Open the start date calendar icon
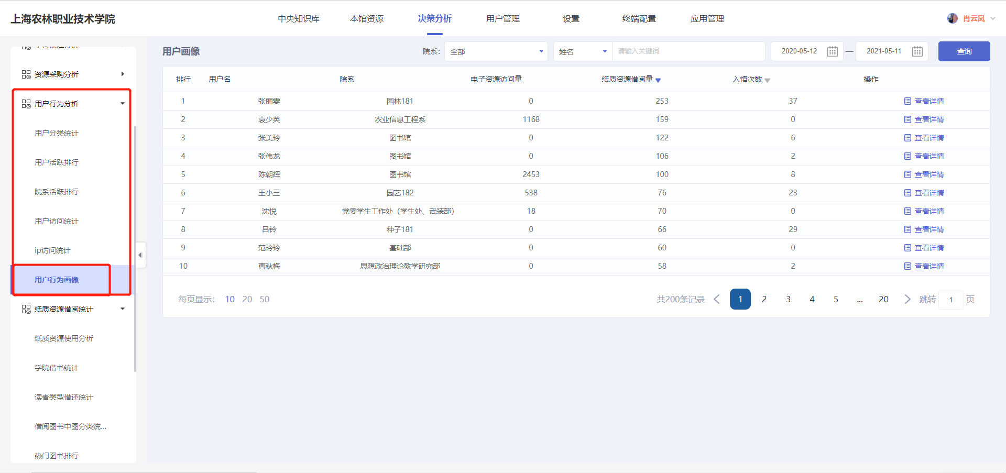This screenshot has height=473, width=1006. pos(832,51)
